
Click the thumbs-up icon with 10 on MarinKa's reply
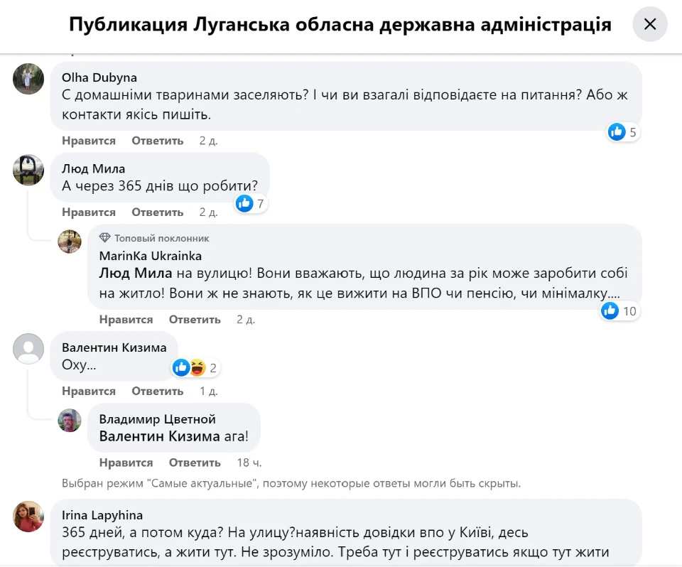tap(610, 311)
